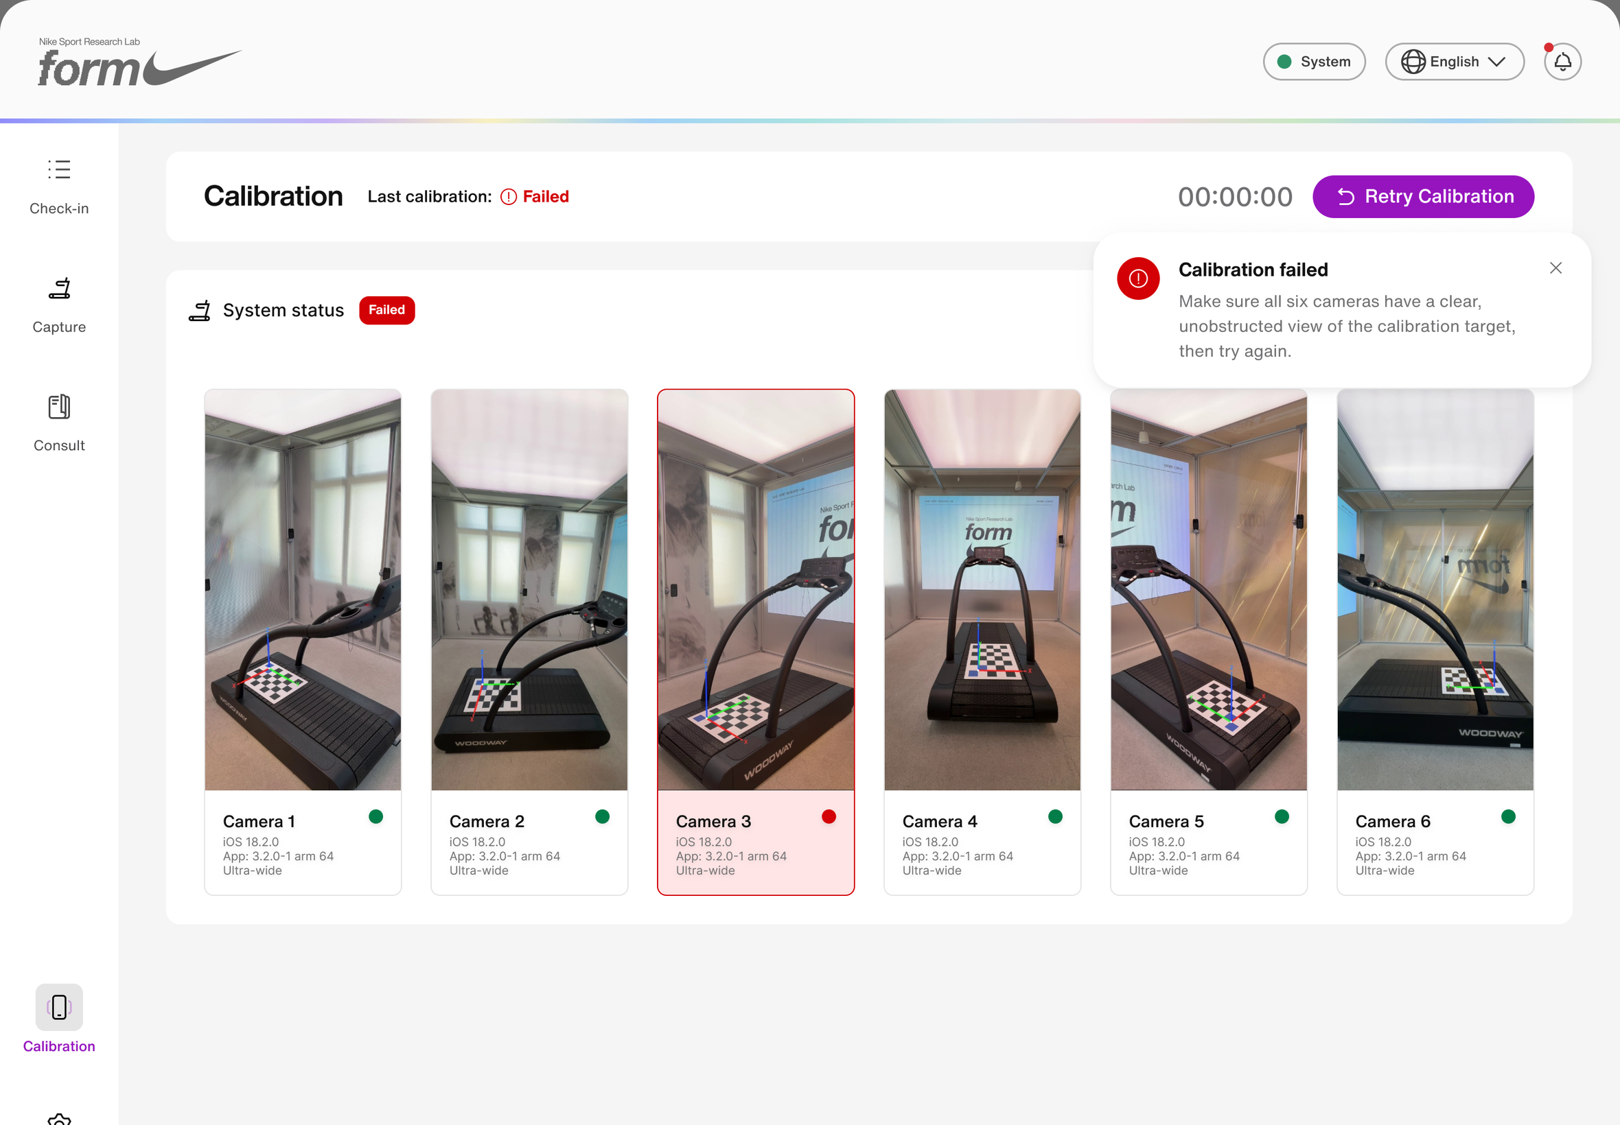1620x1125 pixels.
Task: Open the Camera 5 preview thumbnail
Action: tap(1208, 590)
